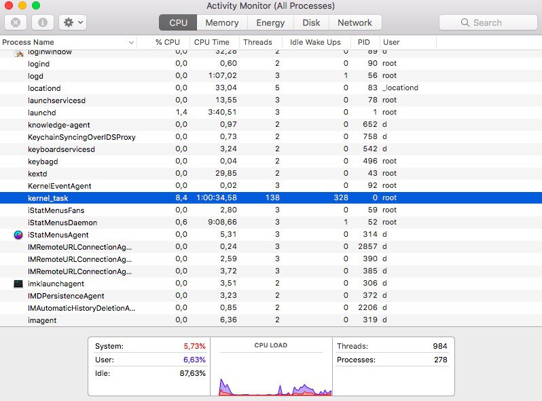Screen dimensions: 542x401
Task: Click the imklaunchagent terminal icon
Action: (18, 284)
